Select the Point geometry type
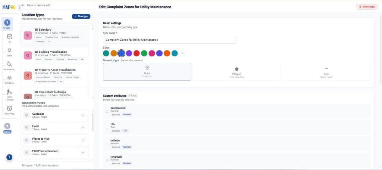This screenshot has width=382, height=170. tap(147, 72)
